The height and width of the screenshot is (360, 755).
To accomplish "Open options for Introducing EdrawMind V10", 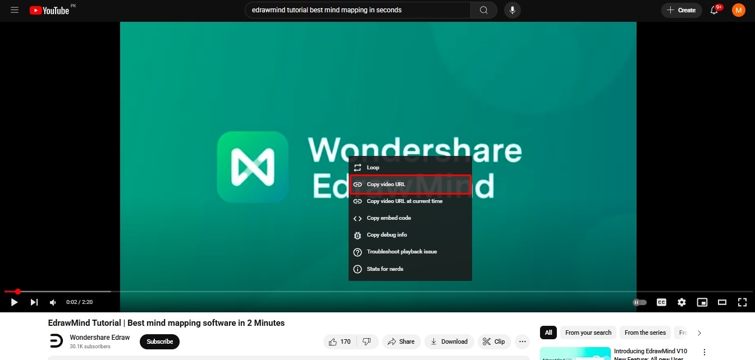I will tap(705, 352).
